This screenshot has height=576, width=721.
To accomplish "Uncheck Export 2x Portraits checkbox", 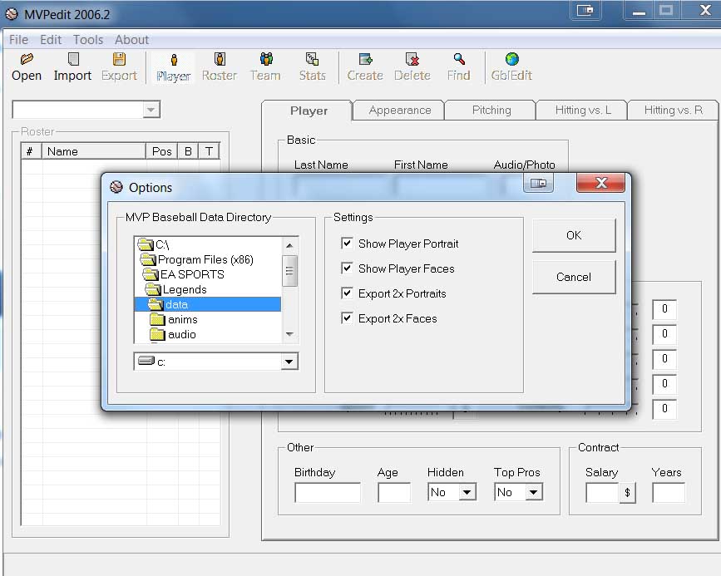I will 347,293.
